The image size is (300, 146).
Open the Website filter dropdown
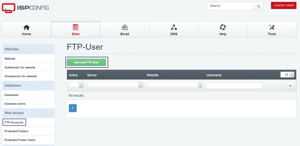pos(175,85)
